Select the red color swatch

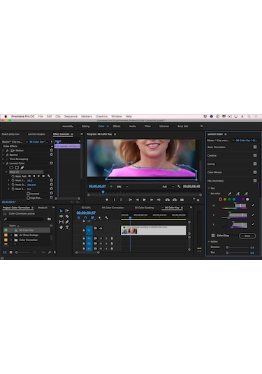click(220, 199)
